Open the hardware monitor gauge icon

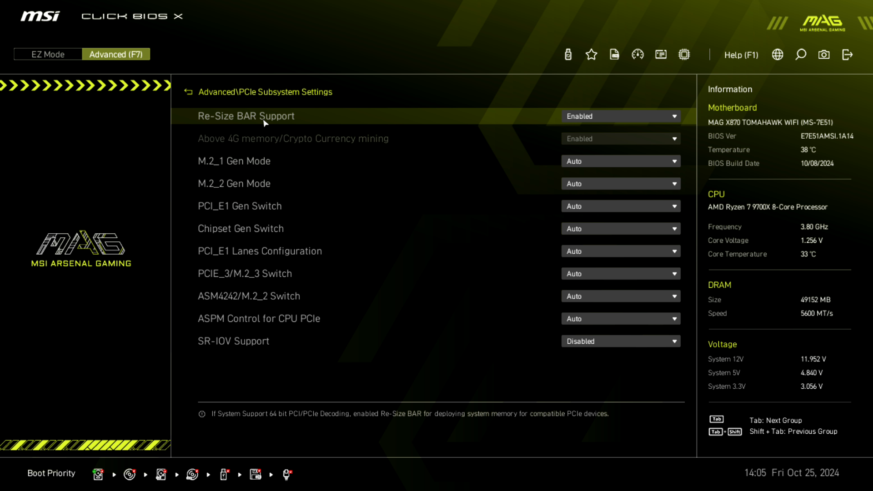(637, 55)
